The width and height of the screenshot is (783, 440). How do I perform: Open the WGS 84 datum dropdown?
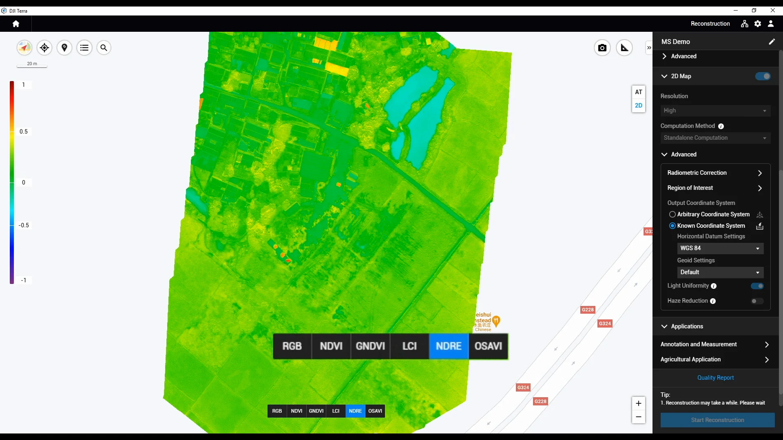click(720, 248)
